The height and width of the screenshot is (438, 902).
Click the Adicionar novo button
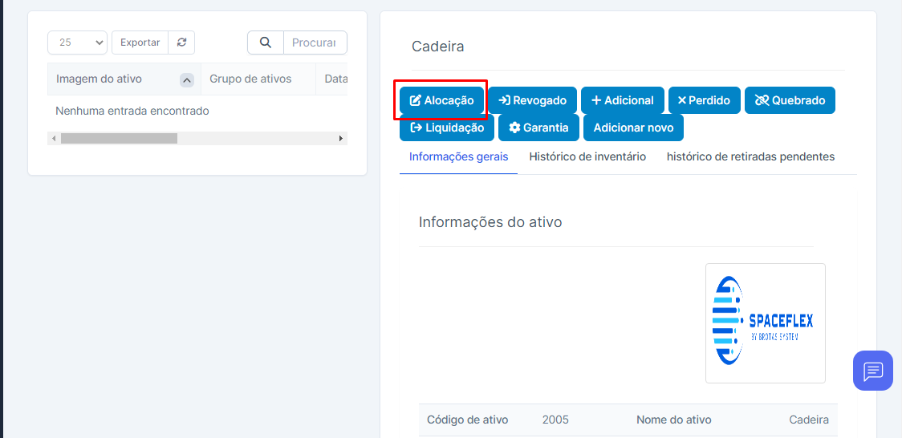(633, 128)
